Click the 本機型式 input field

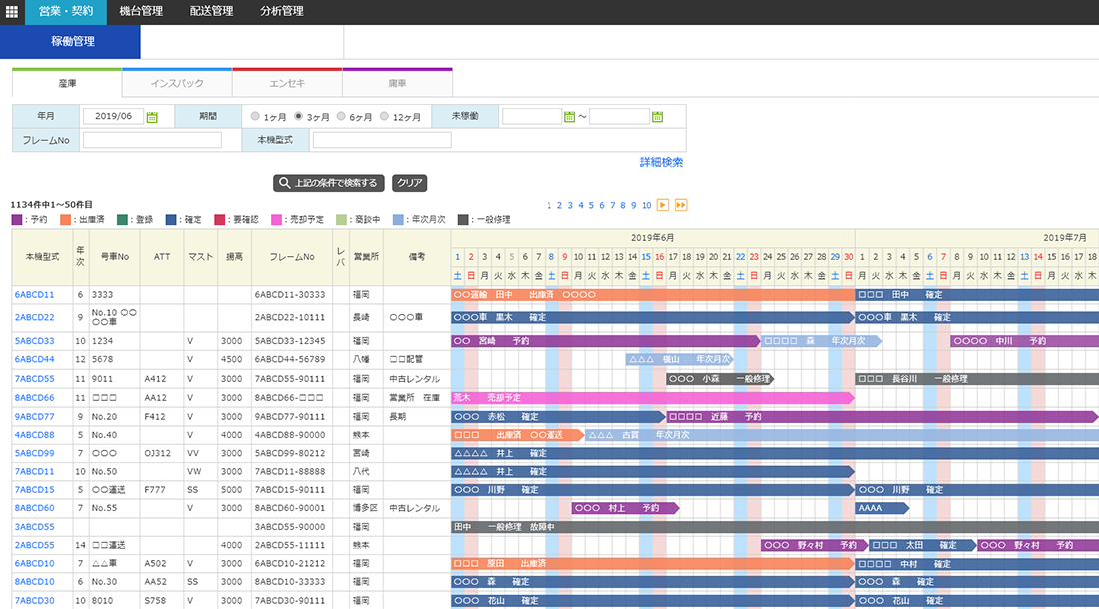coord(382,140)
